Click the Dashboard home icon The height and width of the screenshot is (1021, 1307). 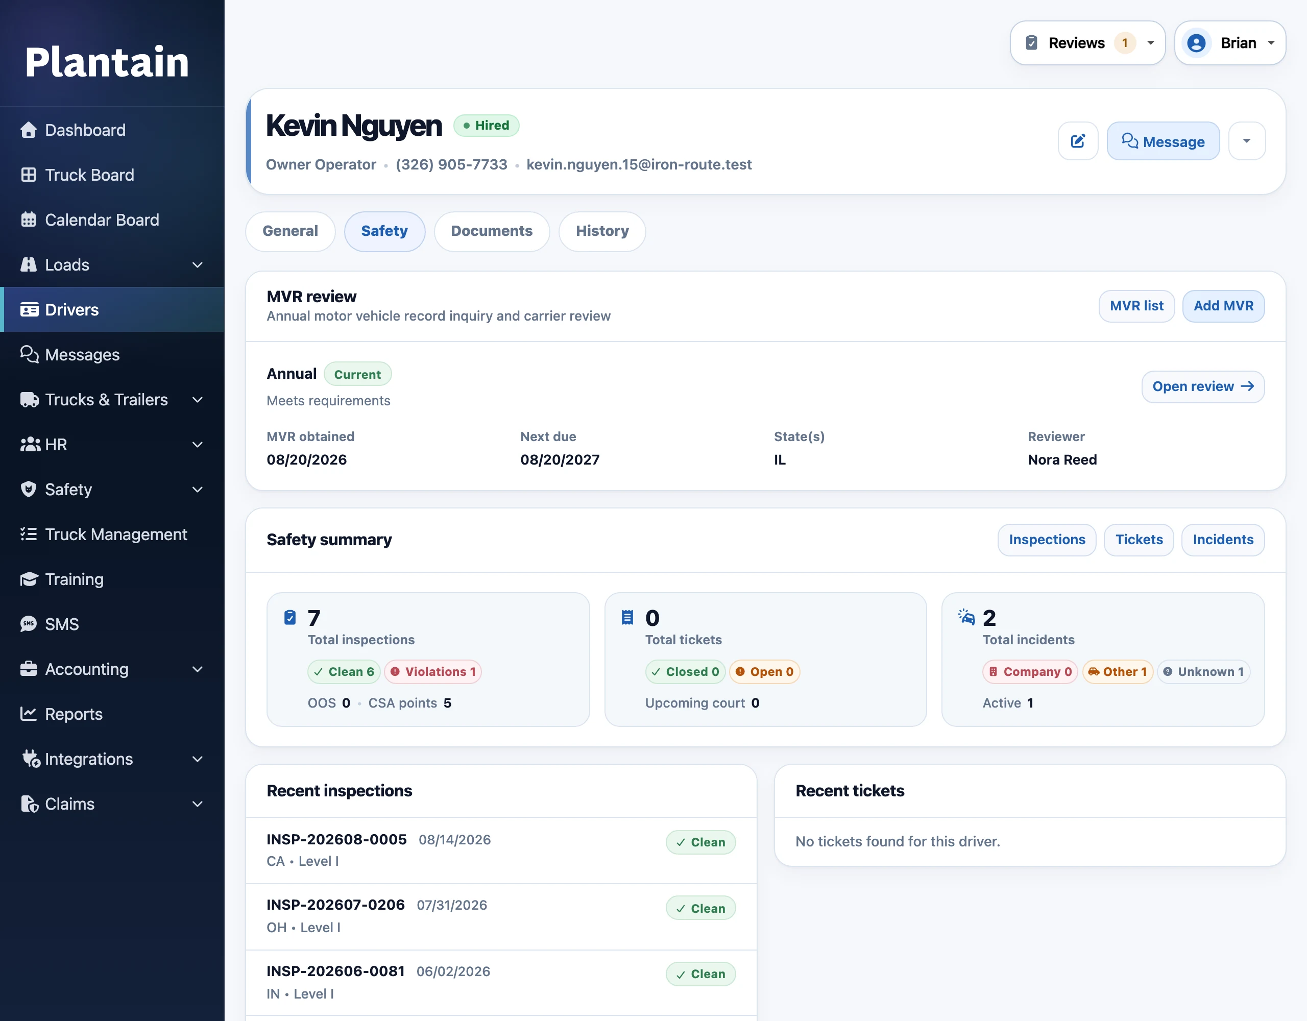[x=28, y=130]
